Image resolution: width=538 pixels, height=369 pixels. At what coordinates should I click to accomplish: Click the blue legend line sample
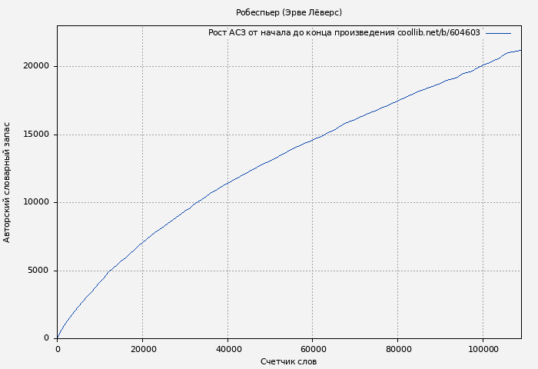pos(498,33)
